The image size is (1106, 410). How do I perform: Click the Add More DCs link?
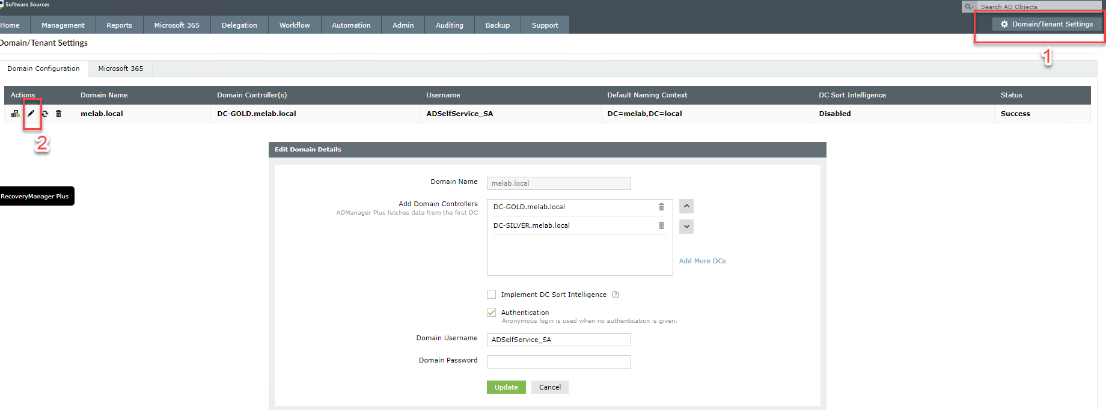tap(702, 261)
